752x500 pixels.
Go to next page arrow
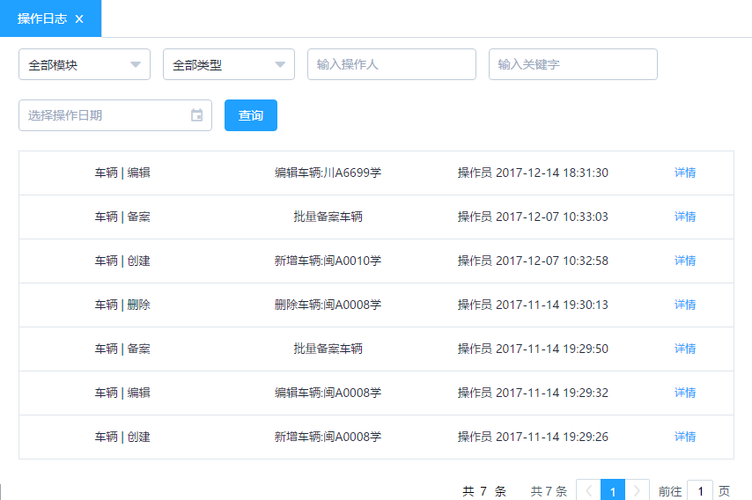click(638, 491)
